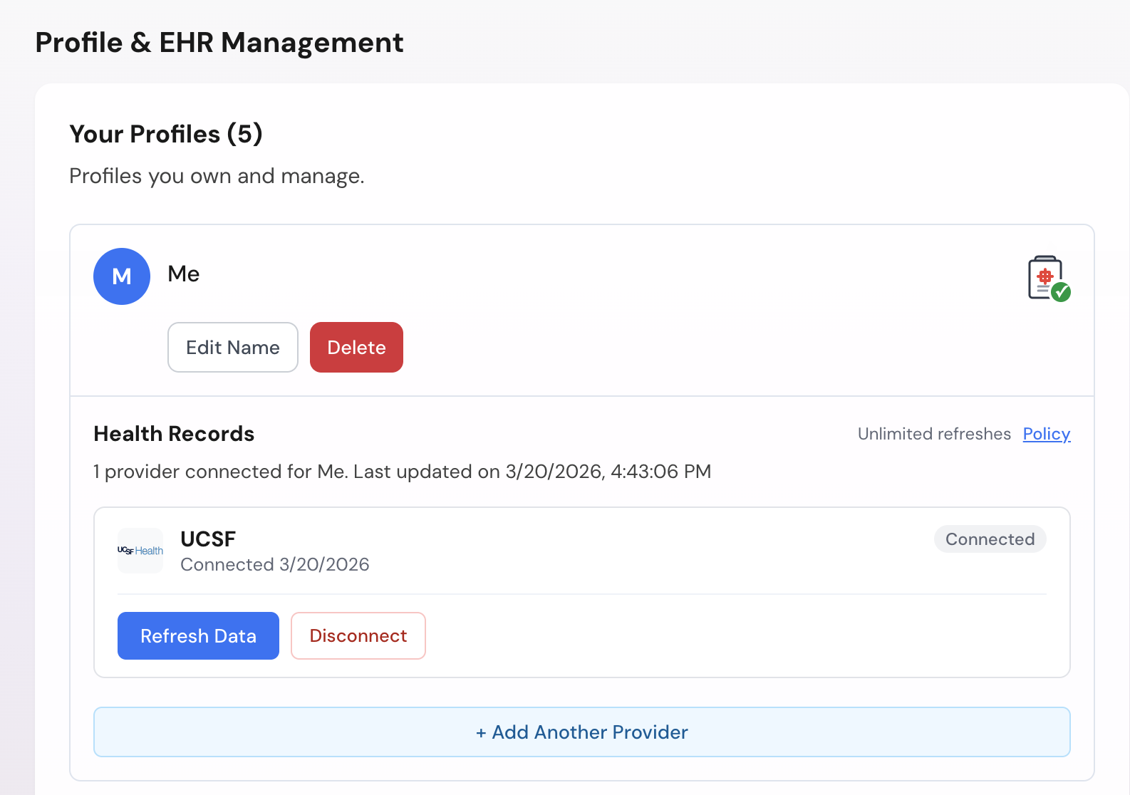Click the Connected 3/20/2026 date text

[275, 564]
